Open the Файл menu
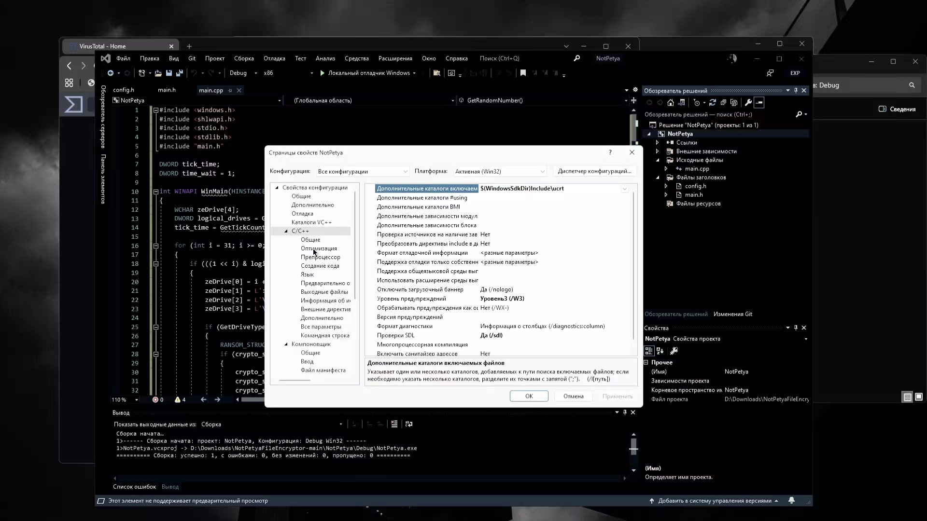This screenshot has width=927, height=521. (123, 58)
